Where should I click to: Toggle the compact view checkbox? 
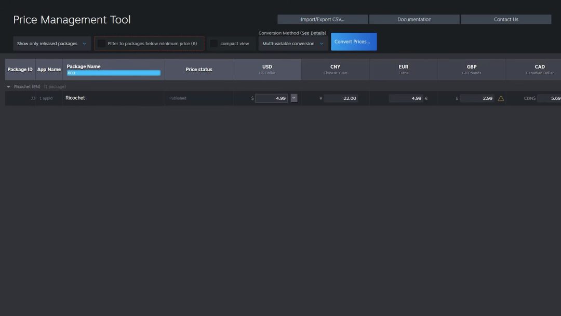[x=214, y=44]
